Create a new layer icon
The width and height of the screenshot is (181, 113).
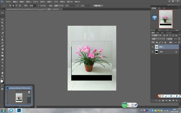(x=173, y=101)
